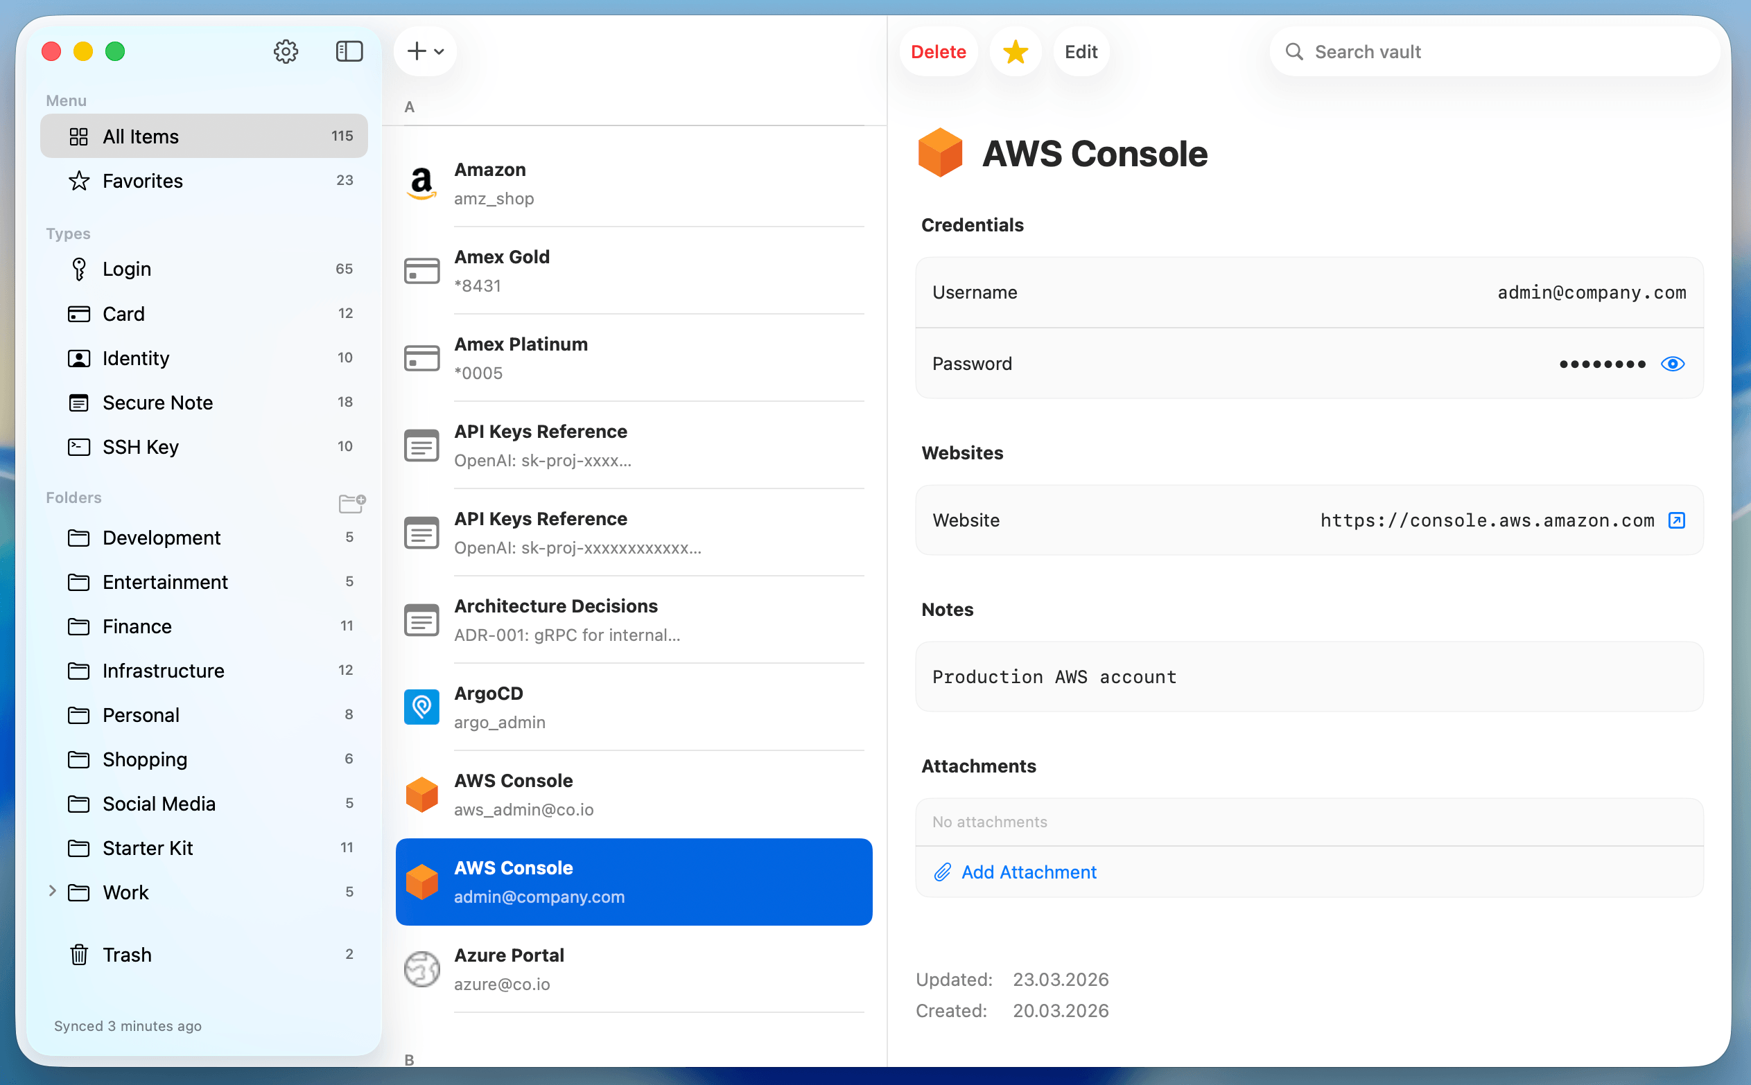Click the large AWS Console header icon
The width and height of the screenshot is (1751, 1085).
940,153
